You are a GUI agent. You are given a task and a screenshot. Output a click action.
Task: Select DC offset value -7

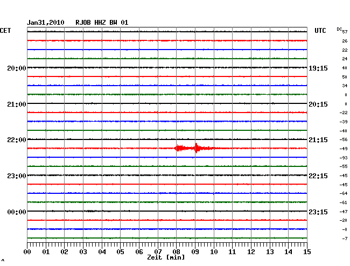[x=345, y=239]
